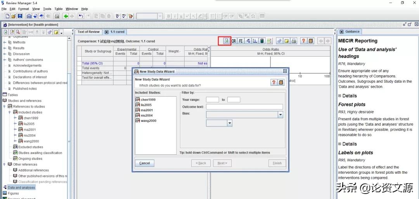Viewport: 419px width, 199px height.
Task: Click the Outcome text field
Action: [x=244, y=107]
